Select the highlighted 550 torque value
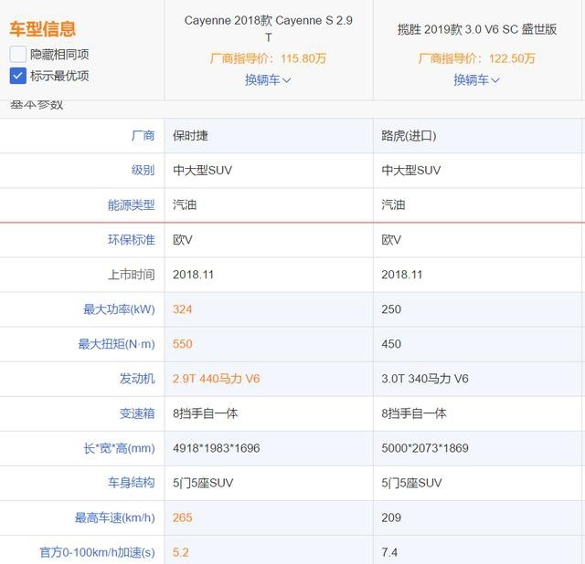Screen dimensions: 585x564 pyautogui.click(x=183, y=344)
